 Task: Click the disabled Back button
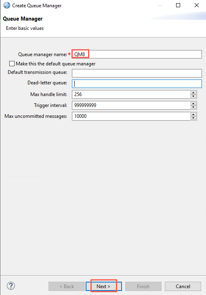67,287
